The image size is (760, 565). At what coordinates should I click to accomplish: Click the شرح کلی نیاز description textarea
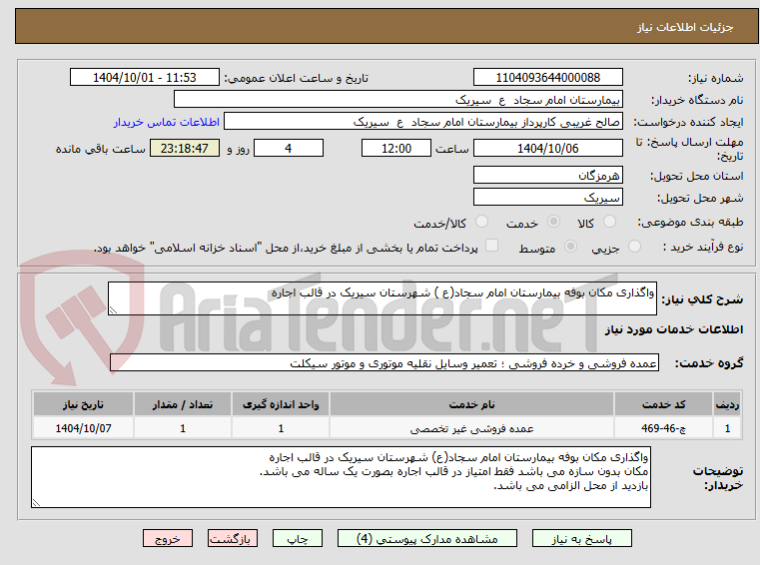pos(381,298)
